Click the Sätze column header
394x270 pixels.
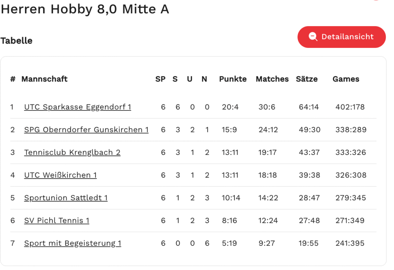(x=307, y=79)
